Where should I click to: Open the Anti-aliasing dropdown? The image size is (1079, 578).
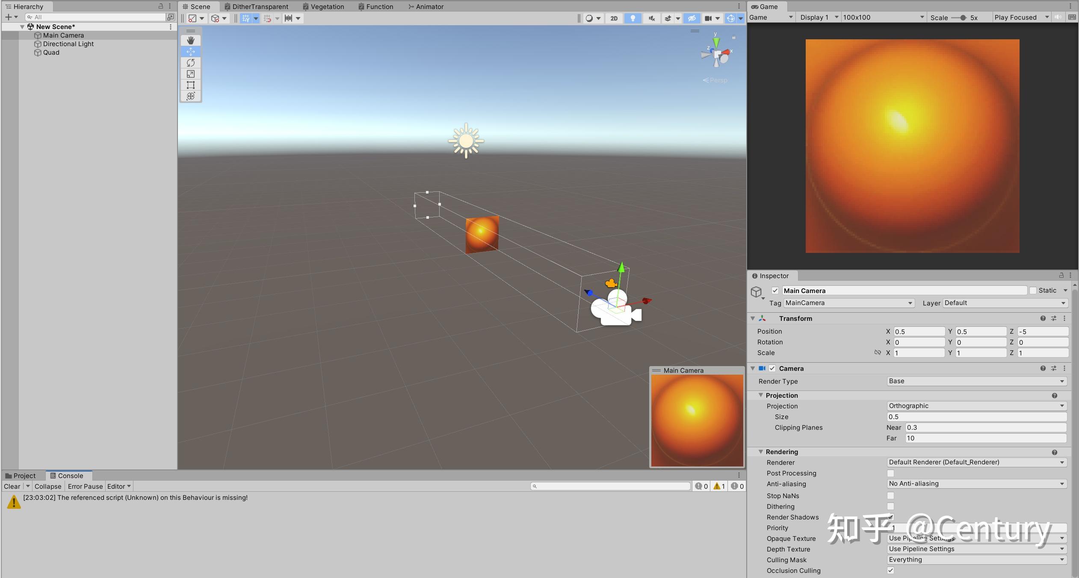pyautogui.click(x=977, y=484)
